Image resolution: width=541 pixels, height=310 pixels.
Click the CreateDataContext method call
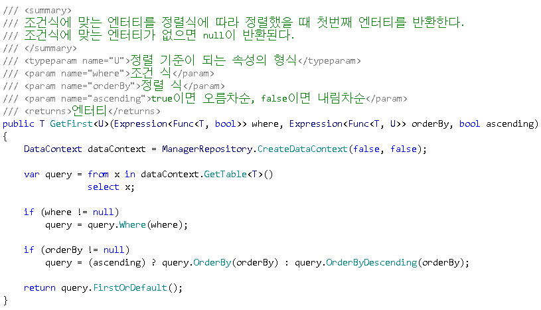[302, 149]
